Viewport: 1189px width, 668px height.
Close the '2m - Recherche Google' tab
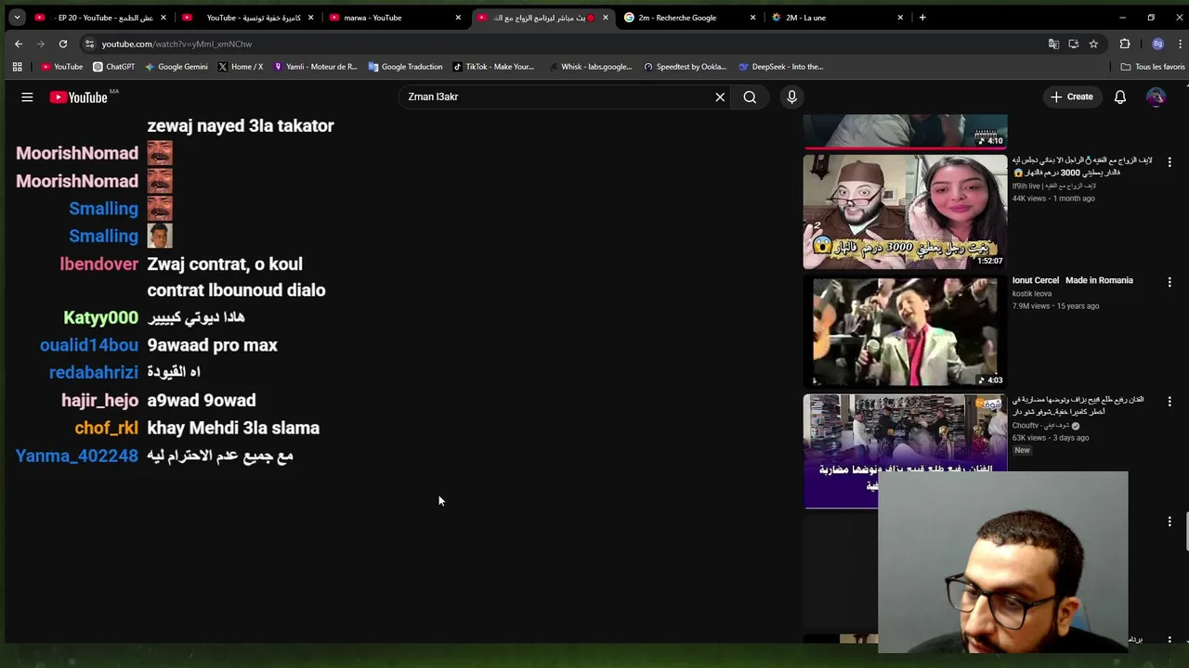coord(753,18)
